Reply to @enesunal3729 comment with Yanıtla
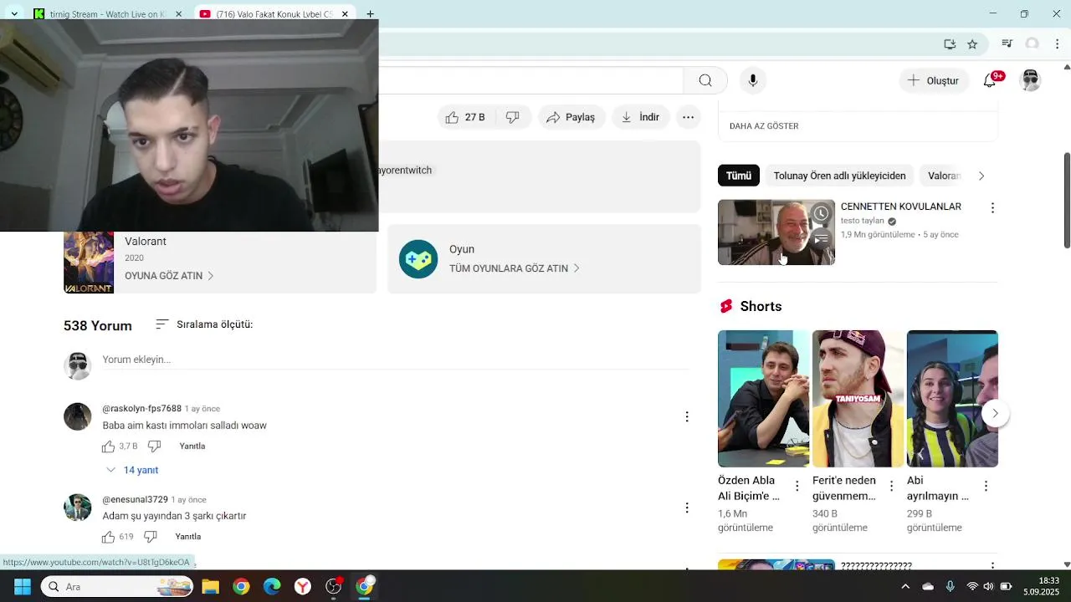This screenshot has height=602, width=1071. [188, 537]
